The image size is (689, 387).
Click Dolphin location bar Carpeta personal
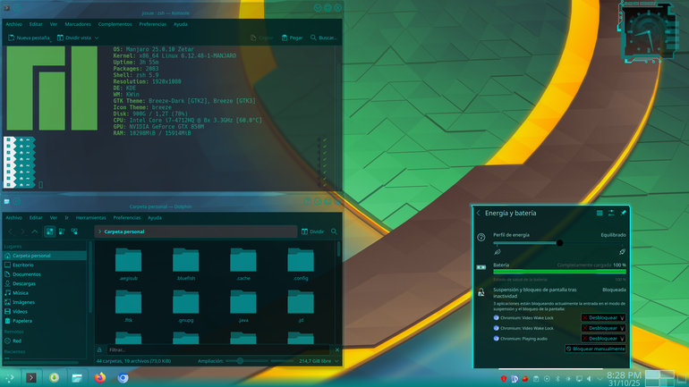[196, 231]
